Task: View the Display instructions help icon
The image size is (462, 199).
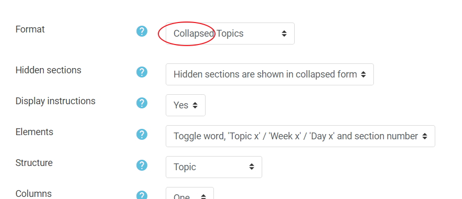Action: coord(142,103)
